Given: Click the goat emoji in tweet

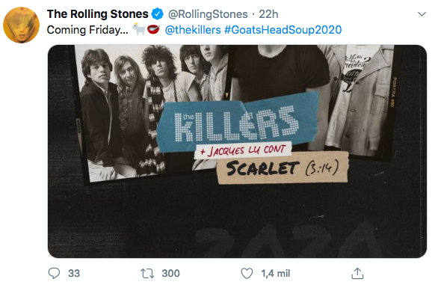Looking at the screenshot, I should coord(139,29).
